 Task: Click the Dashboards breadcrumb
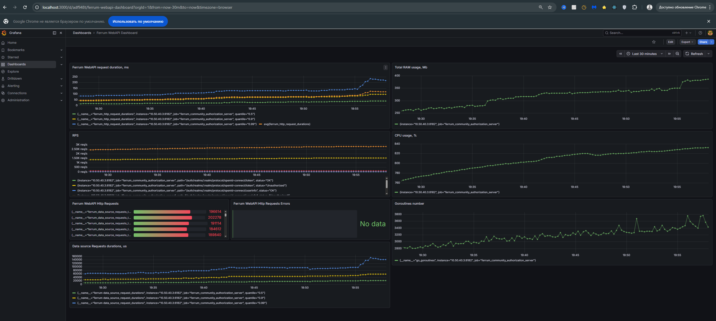82,33
